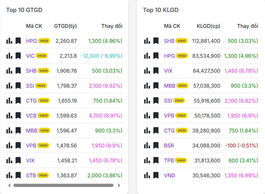Open the chart icon beside VIX in KLGD list
Screen dimensions: 265x194
click(147, 71)
